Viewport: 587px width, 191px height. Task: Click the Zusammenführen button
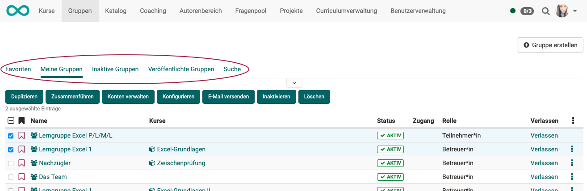[73, 97]
